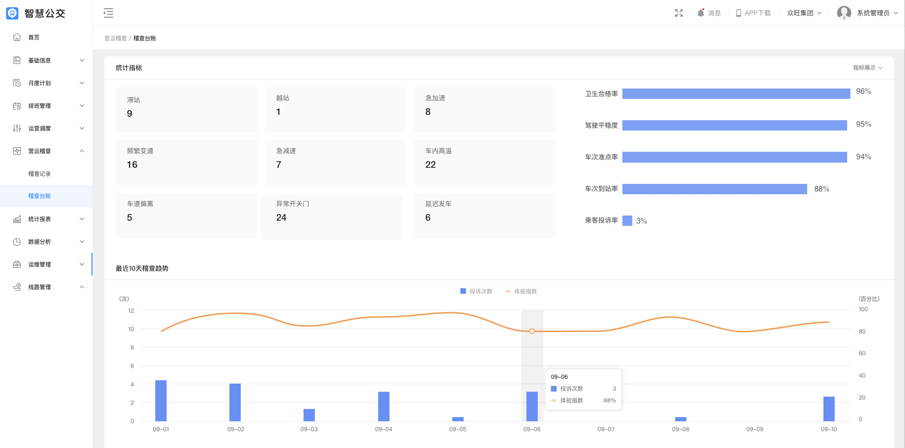The image size is (905, 448).
Task: Click the 09-01 complaints bar in chart
Action: point(161,400)
